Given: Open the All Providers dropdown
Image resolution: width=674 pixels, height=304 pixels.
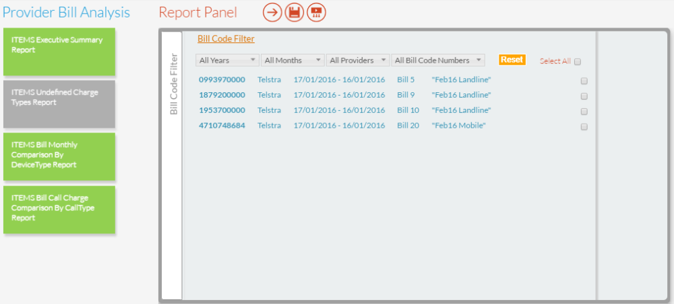Looking at the screenshot, I should tap(358, 61).
